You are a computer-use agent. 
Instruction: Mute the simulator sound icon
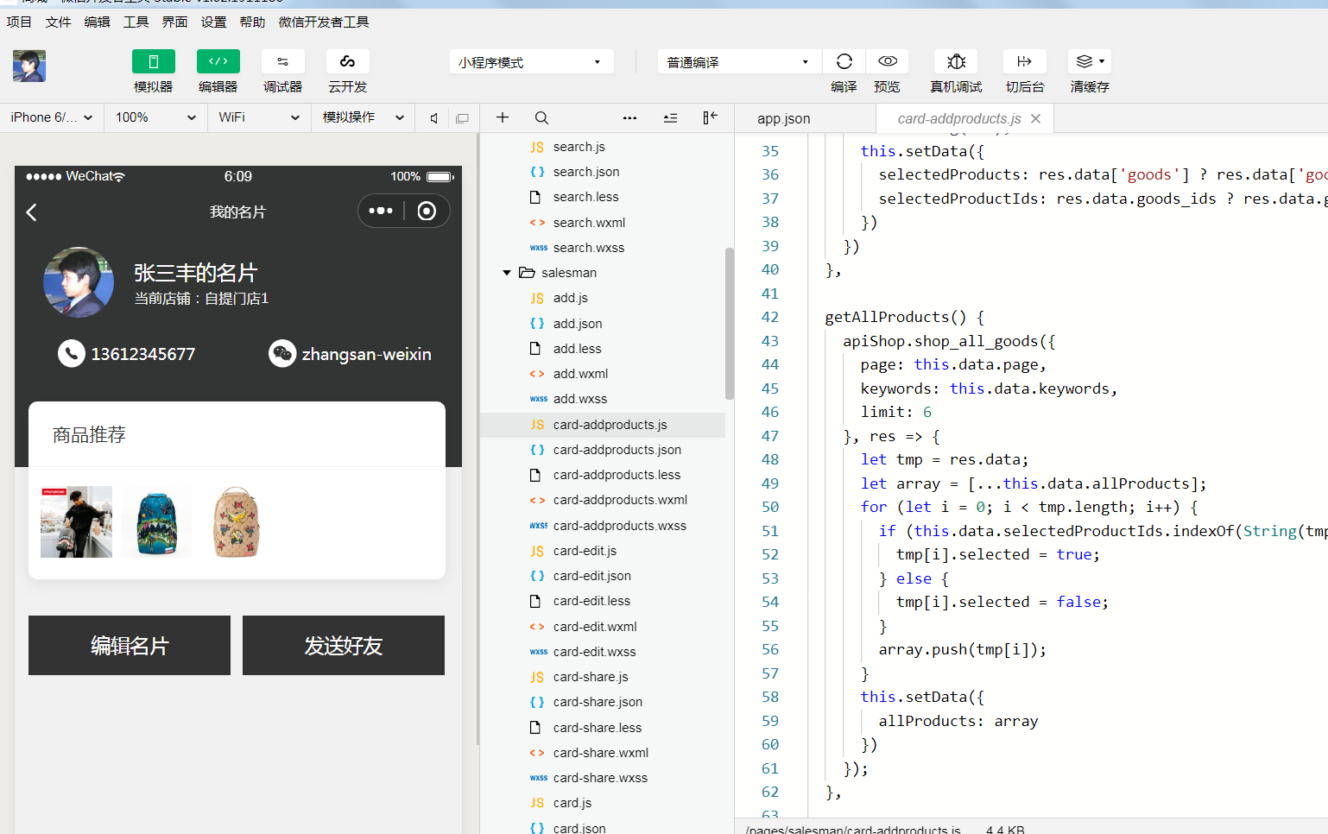click(434, 117)
